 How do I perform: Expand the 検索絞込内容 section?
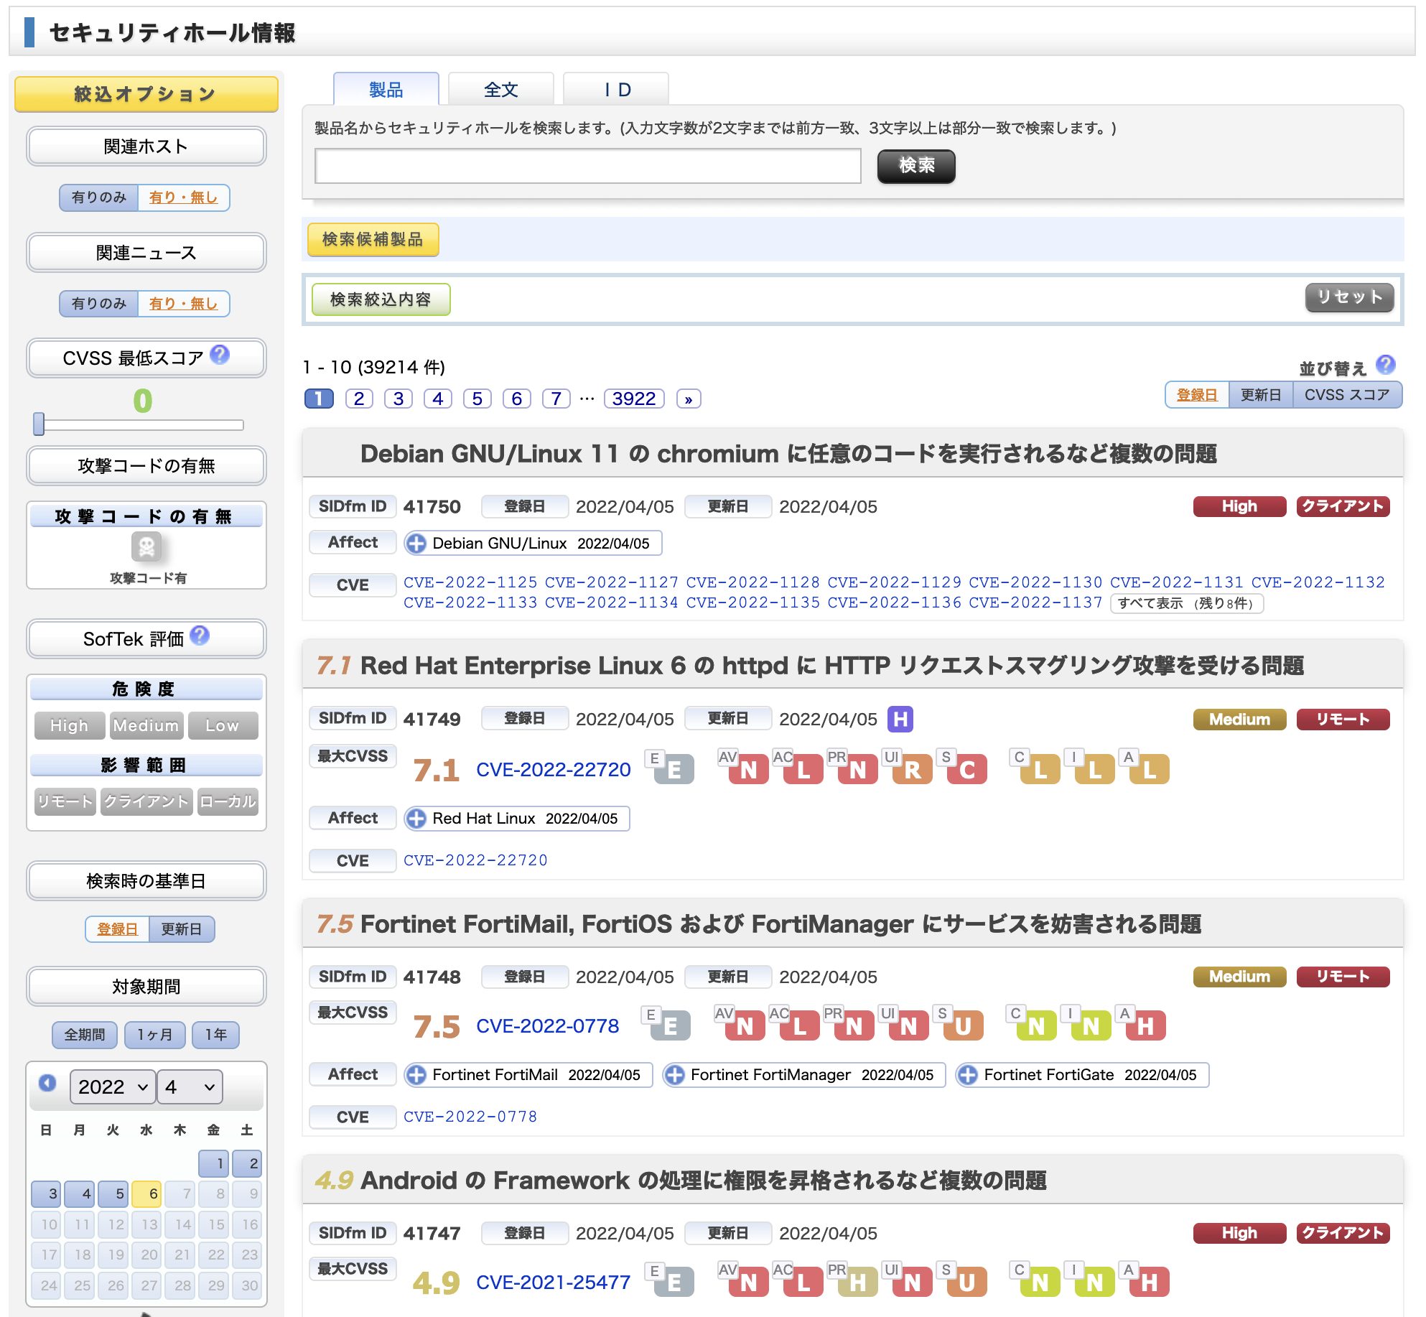[381, 299]
